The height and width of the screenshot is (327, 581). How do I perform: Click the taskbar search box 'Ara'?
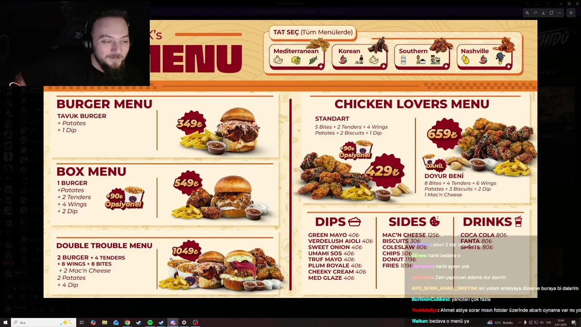(x=43, y=322)
